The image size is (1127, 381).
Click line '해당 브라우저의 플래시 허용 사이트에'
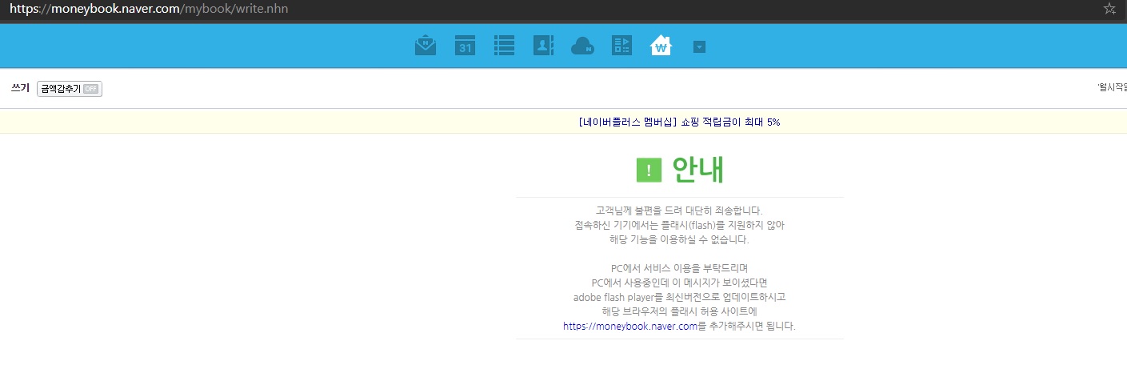pos(679,311)
